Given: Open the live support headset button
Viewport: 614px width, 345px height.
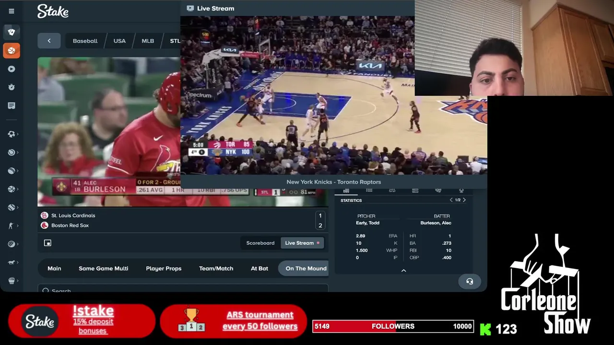Looking at the screenshot, I should tap(470, 281).
